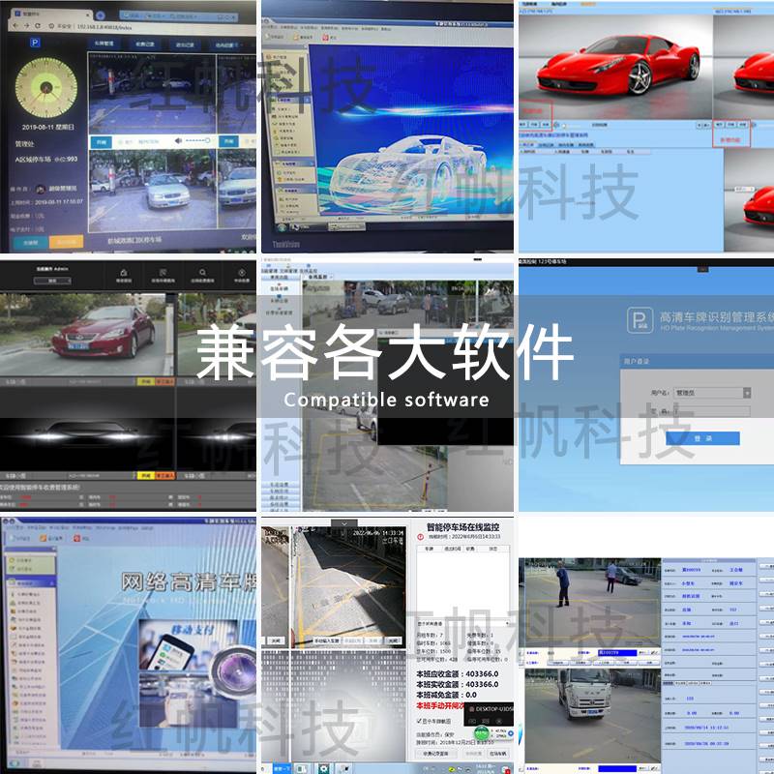The width and height of the screenshot is (774, 774).
Task: Click the gear app icon in bottom taskbar
Action: click(x=324, y=768)
